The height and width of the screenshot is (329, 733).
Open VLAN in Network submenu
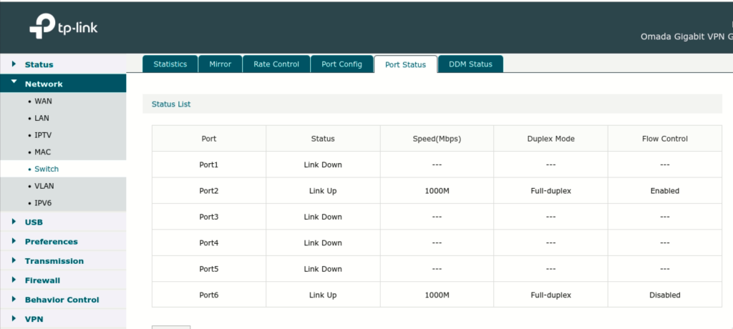coord(44,186)
